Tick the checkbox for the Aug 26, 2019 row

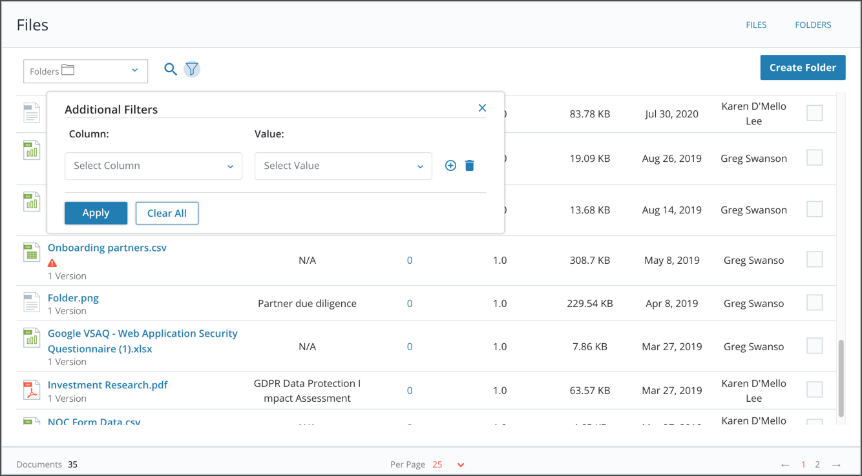[815, 157]
